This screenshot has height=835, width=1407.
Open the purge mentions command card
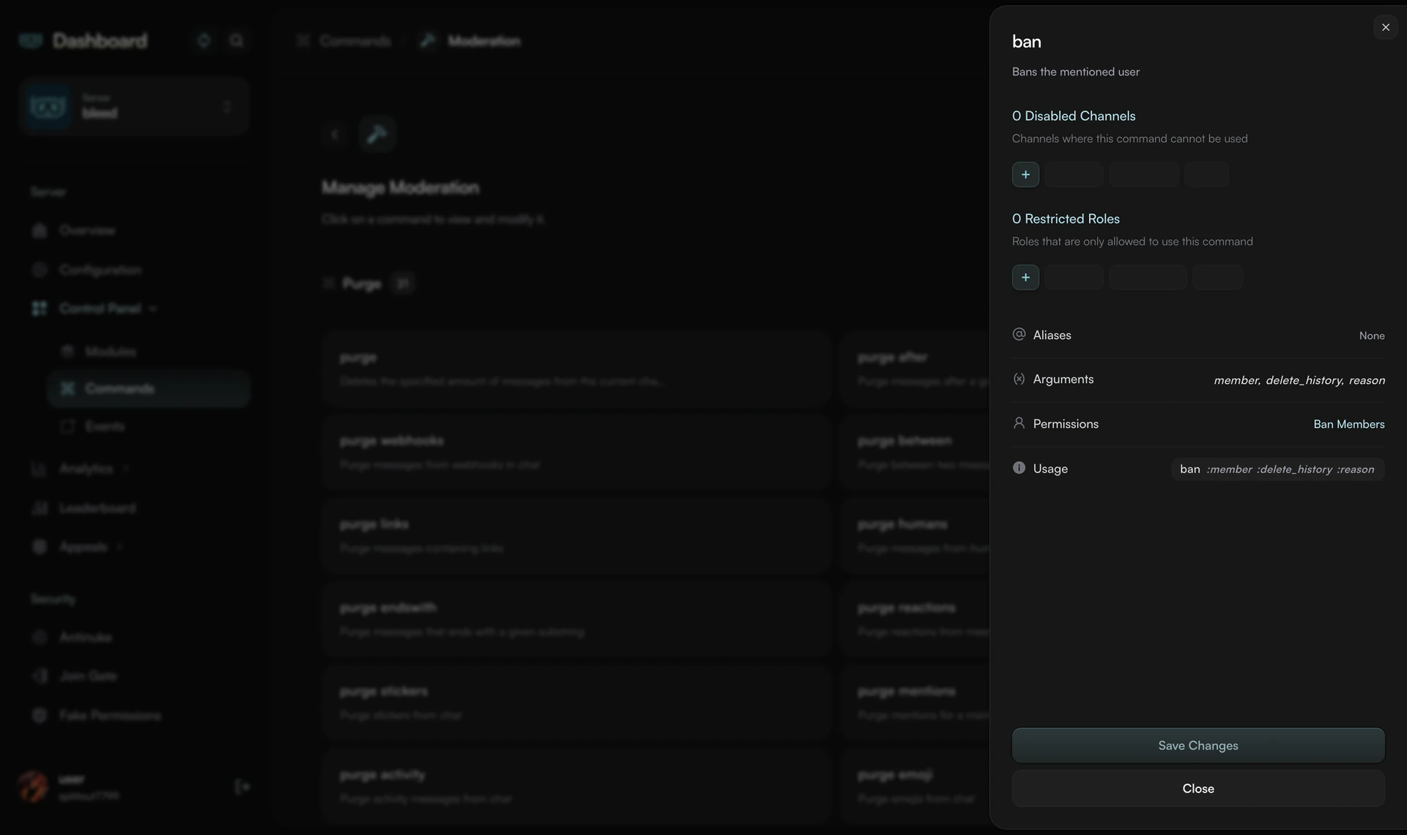point(915,702)
